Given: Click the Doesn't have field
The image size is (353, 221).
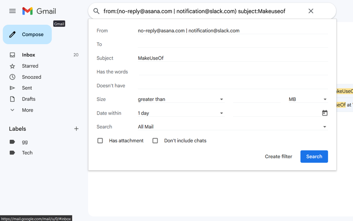Looking at the screenshot, I should click(x=233, y=85).
